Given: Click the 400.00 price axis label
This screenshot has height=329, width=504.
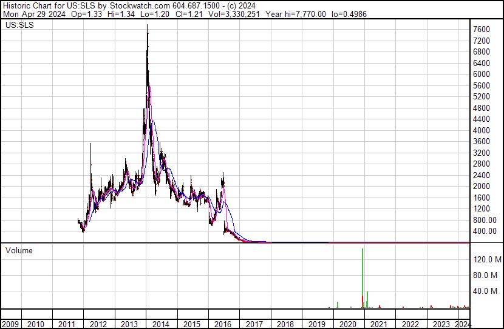Looking at the screenshot, I should coord(485,231).
